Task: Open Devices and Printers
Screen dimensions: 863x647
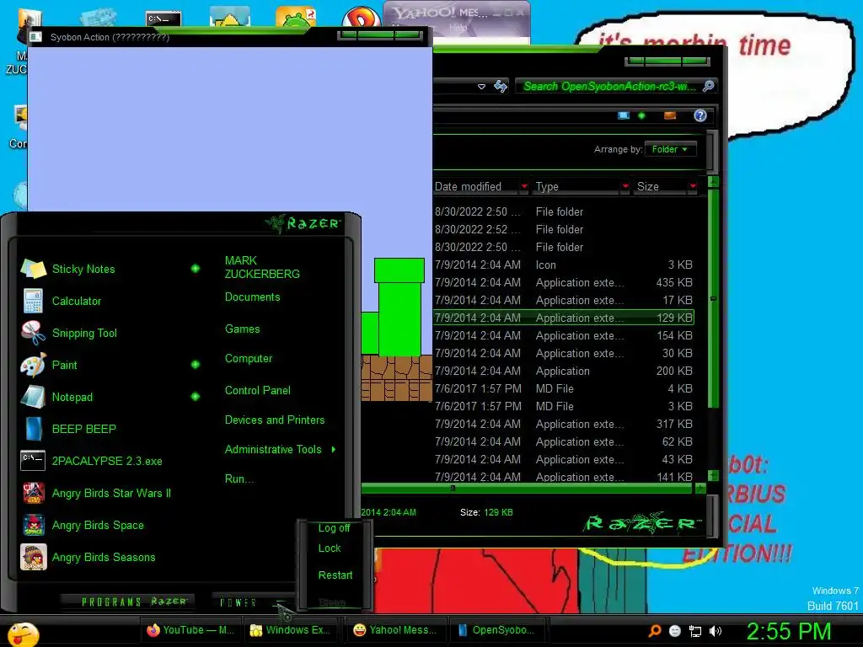Action: tap(275, 420)
